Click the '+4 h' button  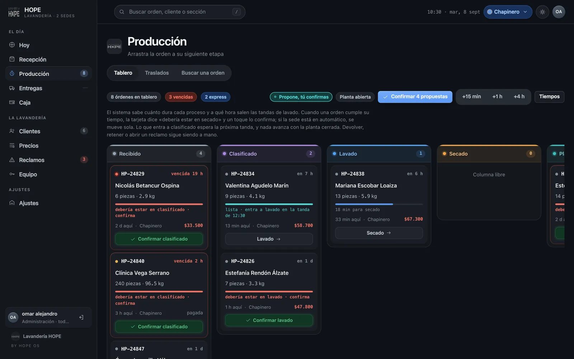coord(519,97)
